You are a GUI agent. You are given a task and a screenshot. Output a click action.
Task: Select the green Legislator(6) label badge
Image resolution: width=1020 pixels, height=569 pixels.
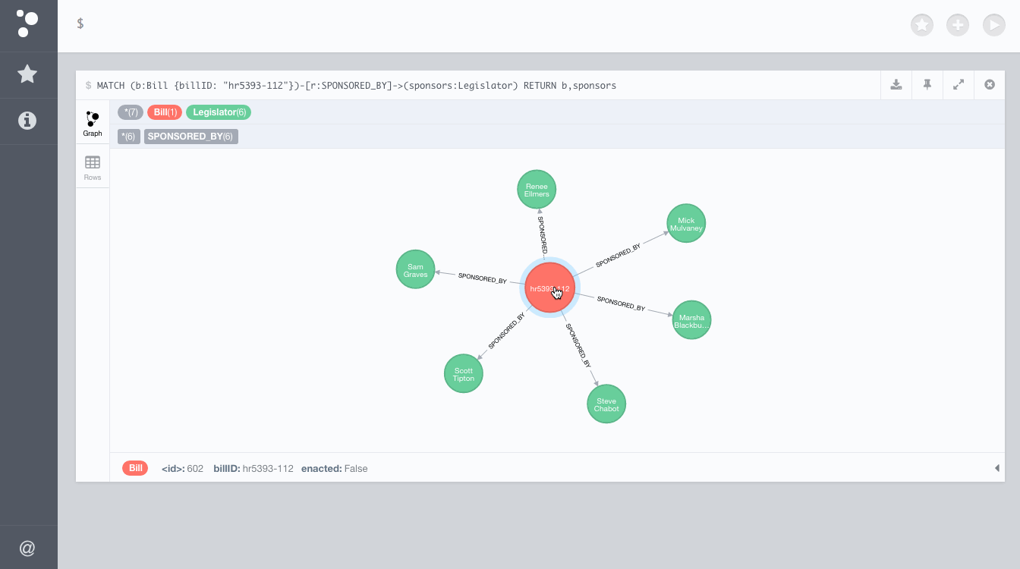[x=219, y=112]
